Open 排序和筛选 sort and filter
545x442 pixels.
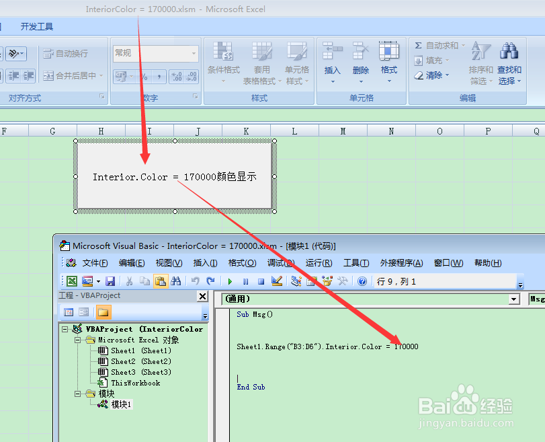click(x=480, y=63)
